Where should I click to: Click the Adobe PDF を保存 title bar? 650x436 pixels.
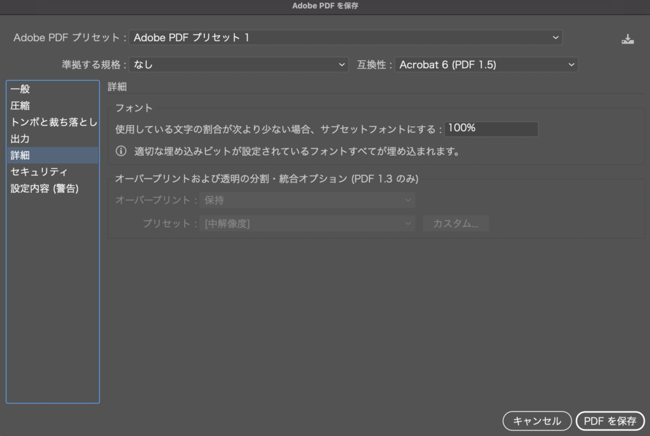pos(325,6)
